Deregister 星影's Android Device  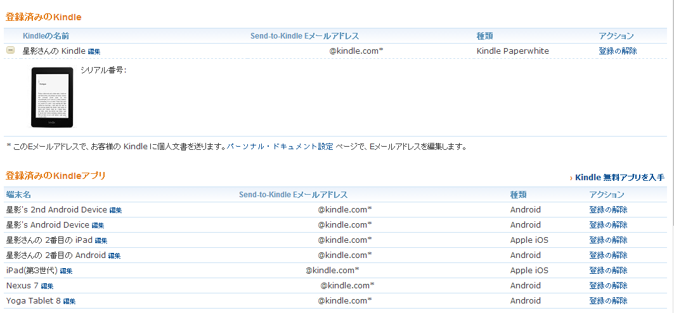[608, 224]
